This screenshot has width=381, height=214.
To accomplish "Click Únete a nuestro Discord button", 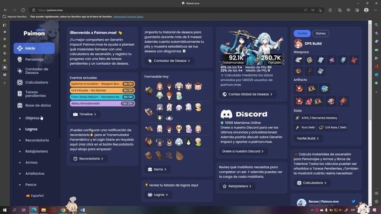I will point(242,151).
